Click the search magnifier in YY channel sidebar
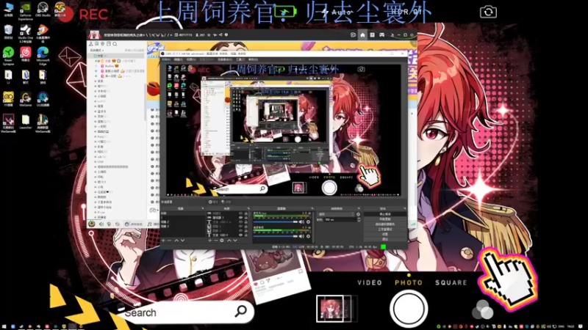 point(115,44)
